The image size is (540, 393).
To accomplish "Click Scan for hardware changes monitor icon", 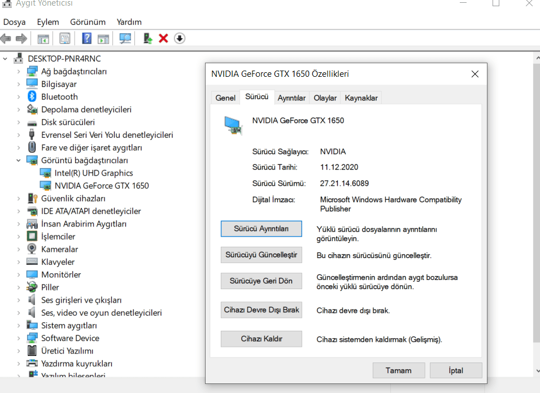I will pos(125,38).
